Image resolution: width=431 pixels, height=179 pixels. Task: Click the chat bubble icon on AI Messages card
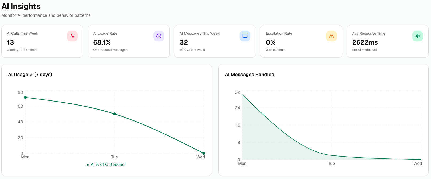tap(245, 36)
